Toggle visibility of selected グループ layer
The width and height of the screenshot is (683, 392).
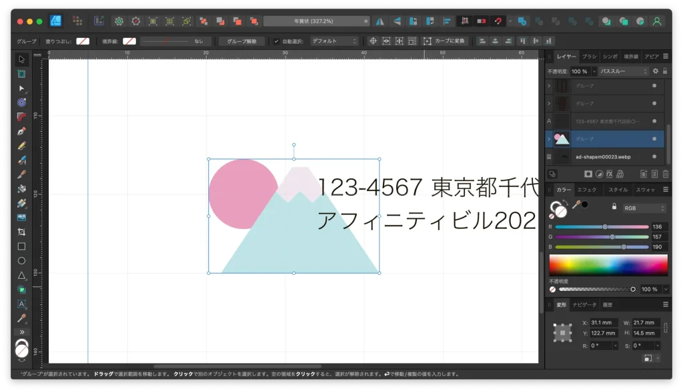pos(654,139)
